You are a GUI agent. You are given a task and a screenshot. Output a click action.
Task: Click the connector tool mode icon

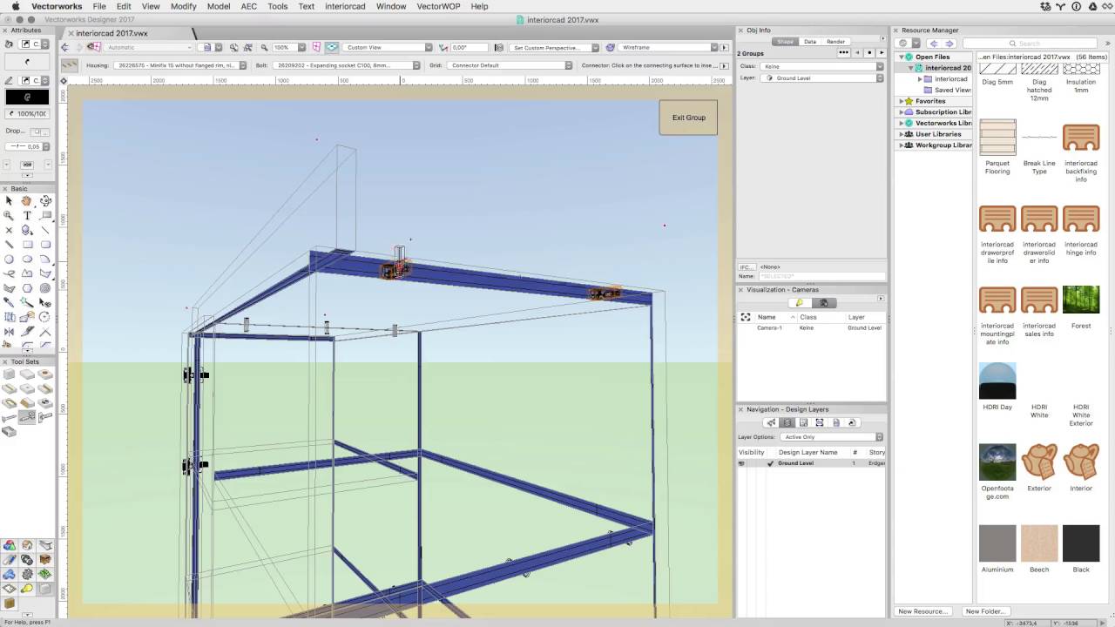pyautogui.click(x=70, y=65)
